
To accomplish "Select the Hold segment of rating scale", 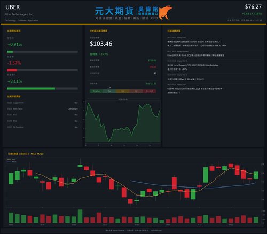I will [123, 91].
